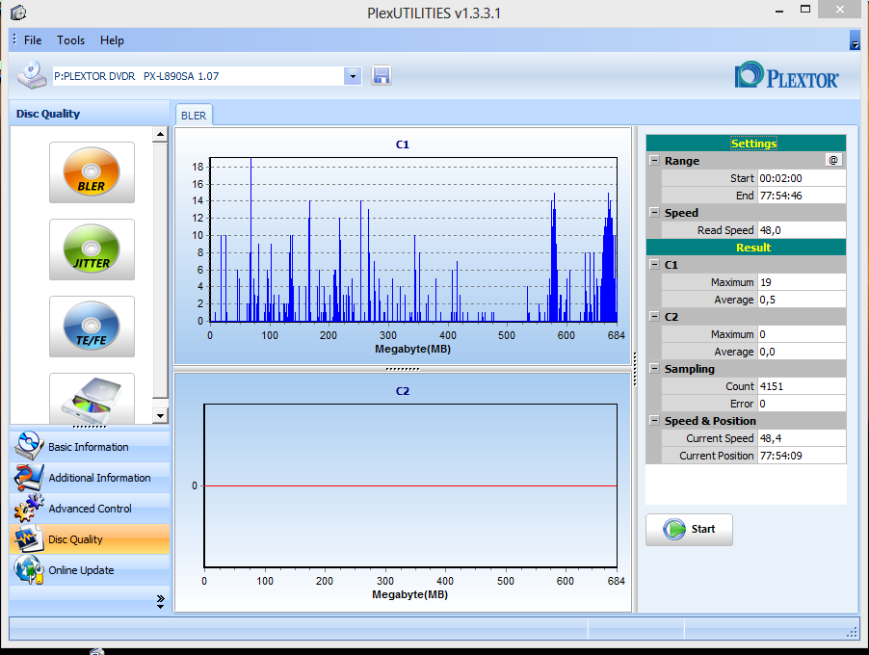
Task: Select the C2 Maximum value 0
Action: coord(802,334)
